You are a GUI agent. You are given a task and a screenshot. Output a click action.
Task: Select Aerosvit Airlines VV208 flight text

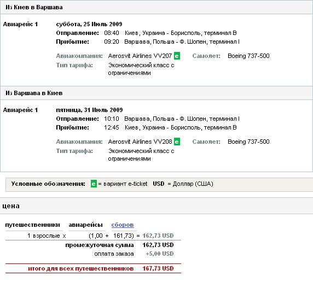pos(140,142)
